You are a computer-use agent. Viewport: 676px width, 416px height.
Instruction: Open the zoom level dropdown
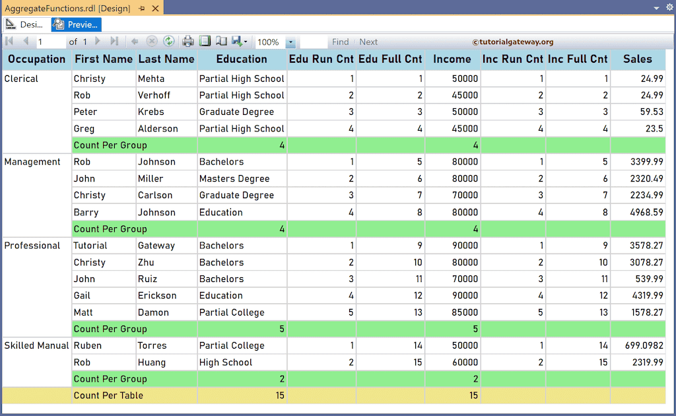point(290,42)
